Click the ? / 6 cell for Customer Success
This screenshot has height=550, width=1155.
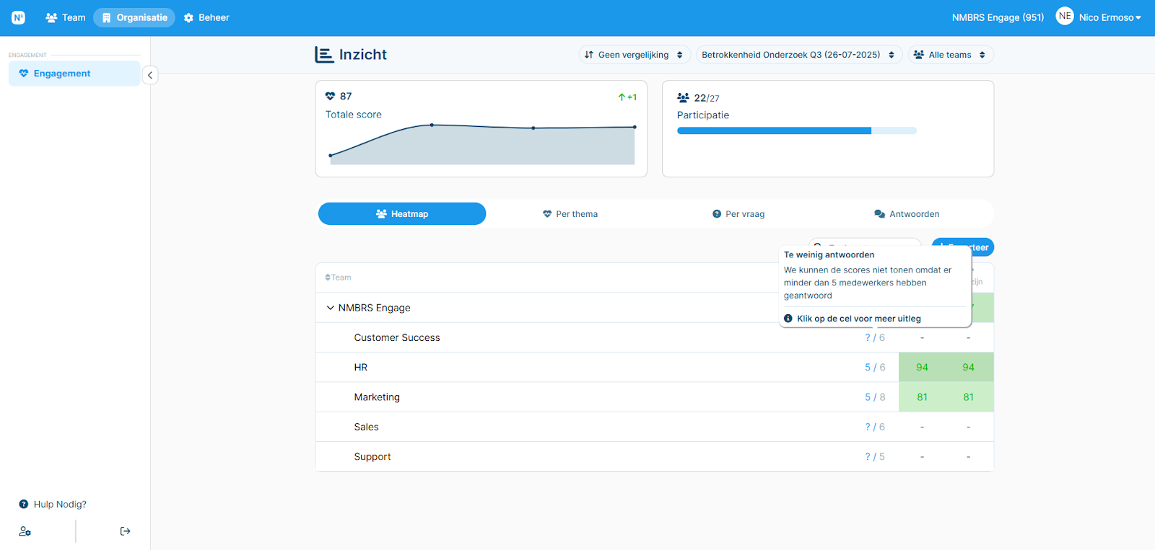pyautogui.click(x=875, y=337)
